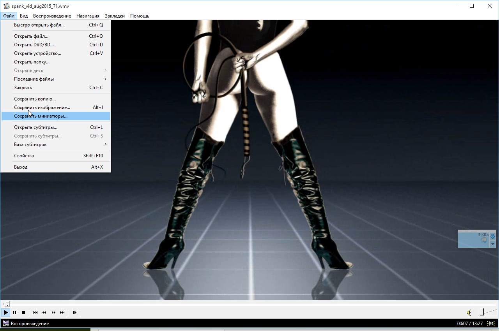Click the volume slider handle

click(x=482, y=312)
